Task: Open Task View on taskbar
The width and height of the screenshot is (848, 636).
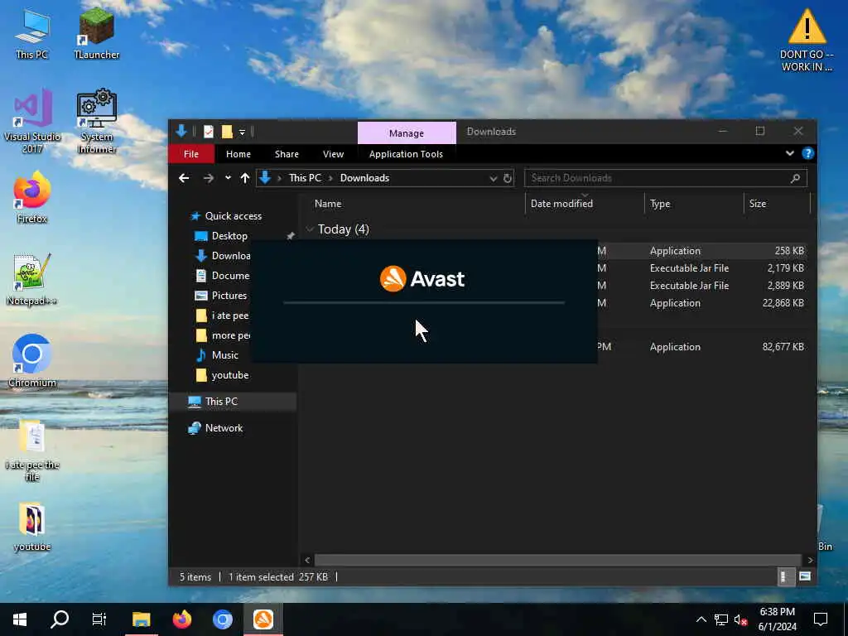Action: [x=99, y=619]
